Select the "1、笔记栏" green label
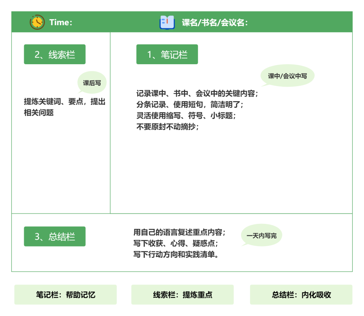364x316 pixels. (x=167, y=54)
